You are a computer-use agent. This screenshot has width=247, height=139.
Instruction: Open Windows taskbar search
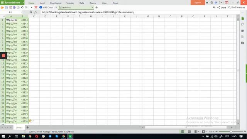(10, 136)
